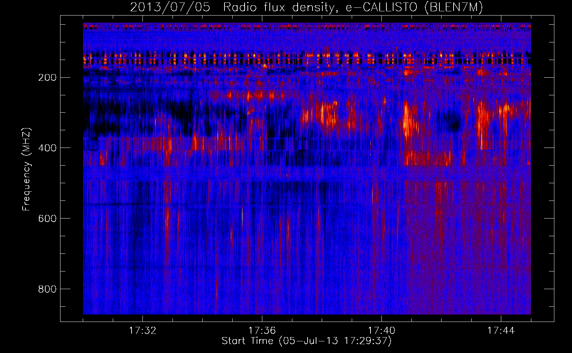Click the 'Frequency (MHZ)' axis label
The image size is (572, 353).
pyautogui.click(x=27, y=169)
